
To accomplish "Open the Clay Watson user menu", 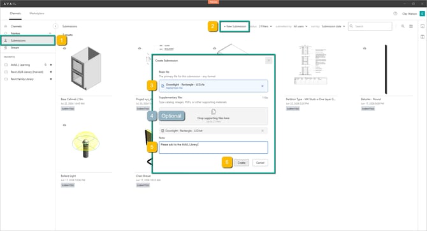I will pyautogui.click(x=409, y=13).
